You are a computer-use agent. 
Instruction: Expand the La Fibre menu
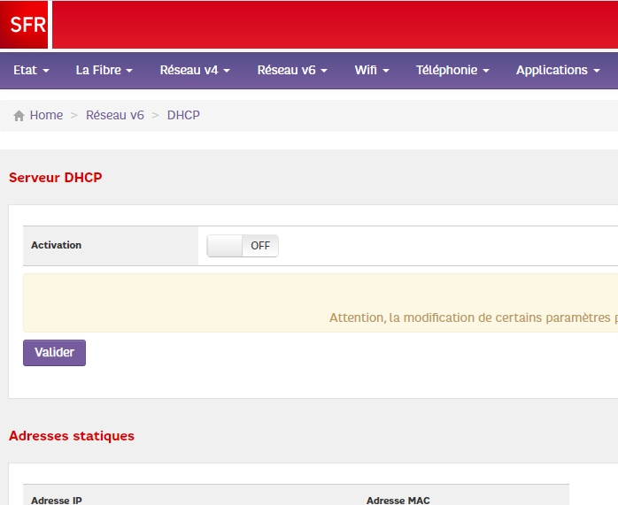(x=104, y=70)
